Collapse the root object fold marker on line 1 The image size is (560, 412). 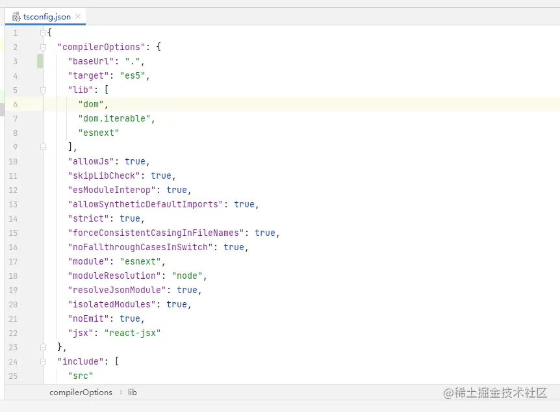[x=44, y=33]
